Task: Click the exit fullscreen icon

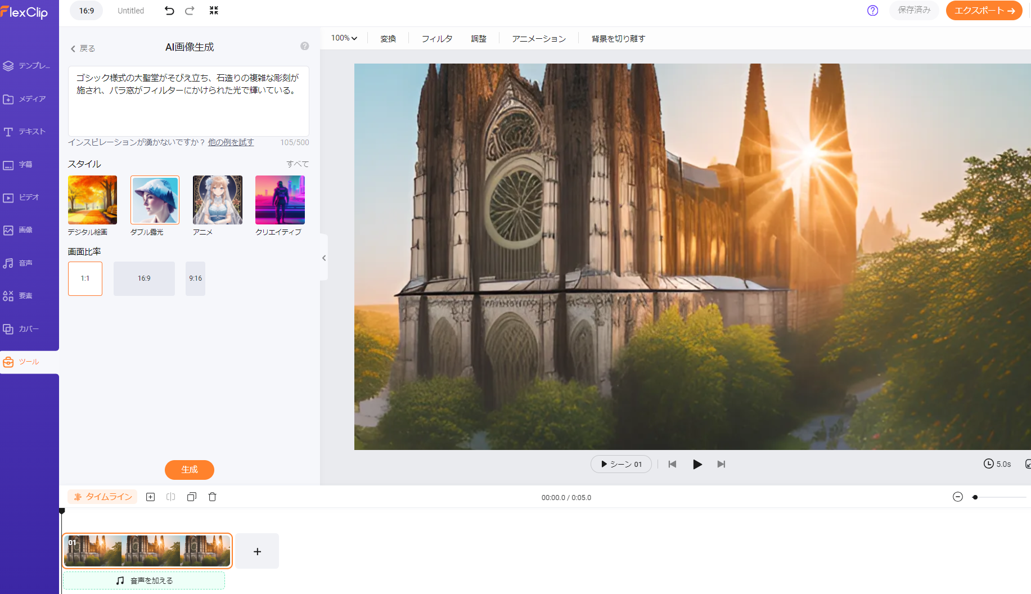Action: point(214,11)
